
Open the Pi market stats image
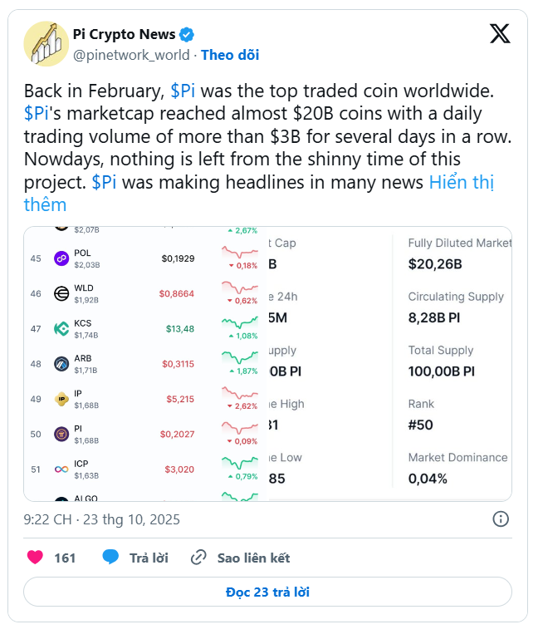tap(387, 364)
